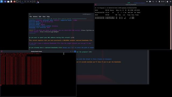Switch to workspace 1
The height and width of the screenshot is (97, 172).
pos(22,2)
